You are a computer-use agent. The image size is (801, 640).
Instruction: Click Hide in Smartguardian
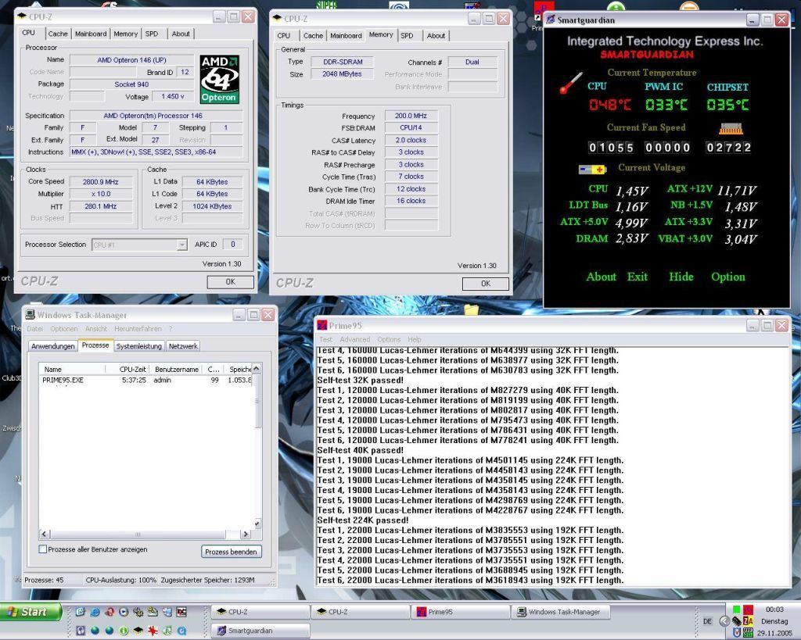tap(681, 277)
